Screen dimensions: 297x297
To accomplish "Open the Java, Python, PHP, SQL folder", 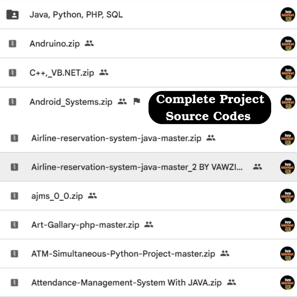I will pos(76,14).
